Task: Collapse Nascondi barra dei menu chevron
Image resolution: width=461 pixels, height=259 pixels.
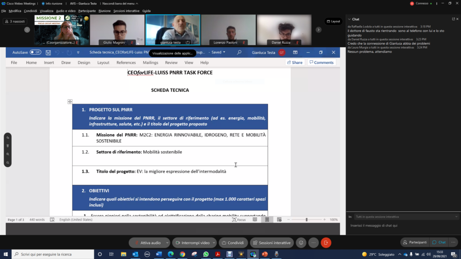Action: (x=137, y=4)
